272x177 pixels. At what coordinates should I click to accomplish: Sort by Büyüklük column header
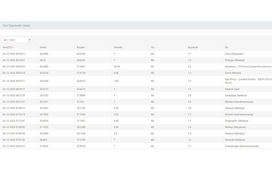[x=193, y=47]
